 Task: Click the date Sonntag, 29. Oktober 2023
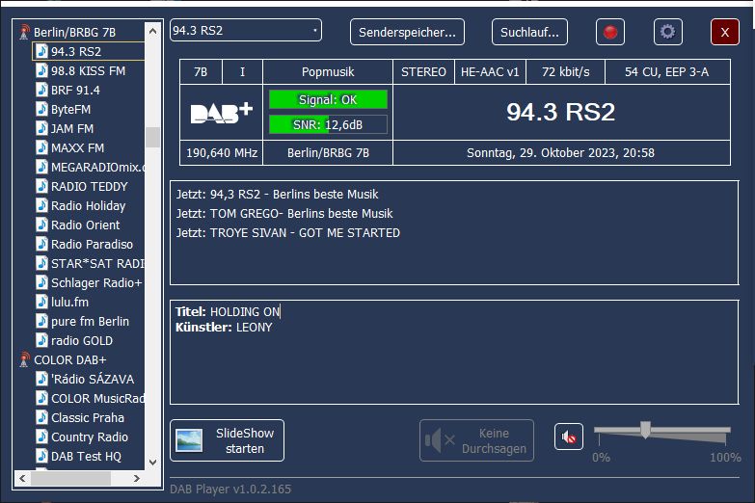pos(560,152)
